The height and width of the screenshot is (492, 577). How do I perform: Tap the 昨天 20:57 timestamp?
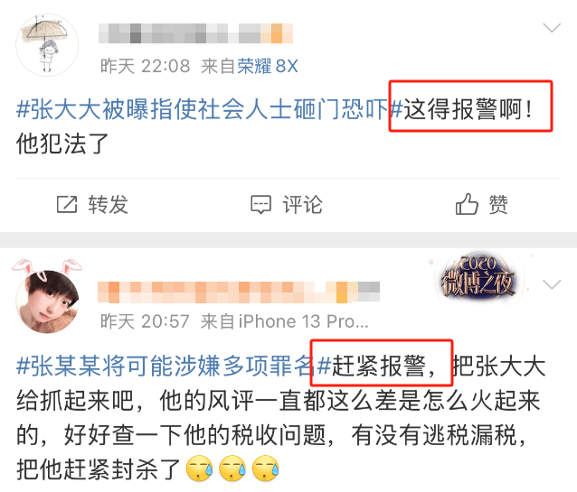click(145, 321)
